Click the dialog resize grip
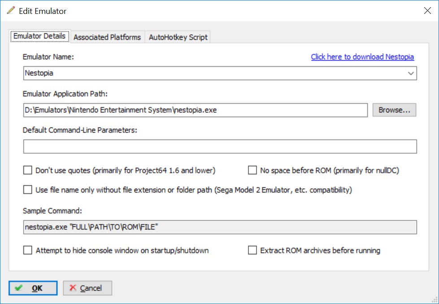Viewport: 439px width, 304px height. point(434,300)
